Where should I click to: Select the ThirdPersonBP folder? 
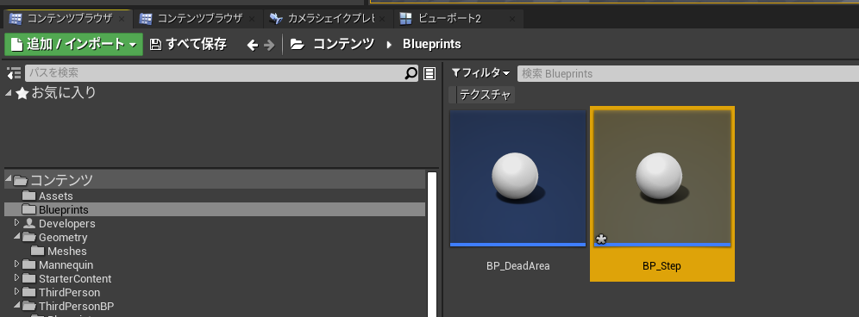point(76,306)
